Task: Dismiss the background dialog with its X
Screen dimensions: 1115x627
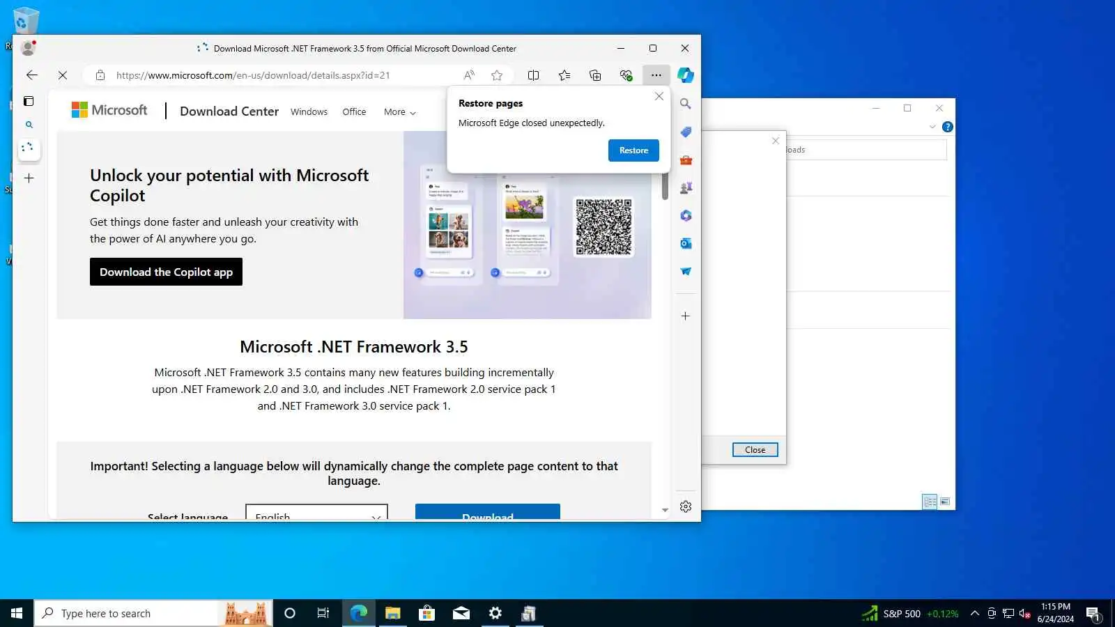Action: click(776, 141)
